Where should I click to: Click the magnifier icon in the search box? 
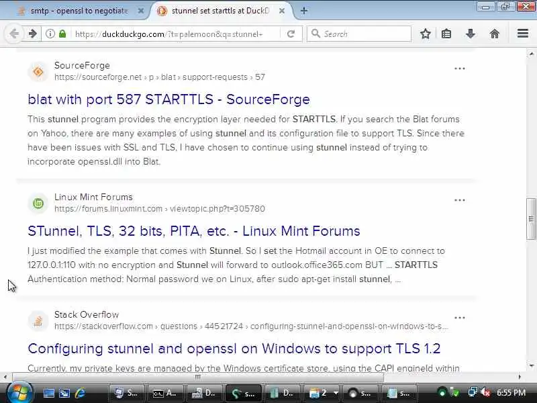click(315, 34)
